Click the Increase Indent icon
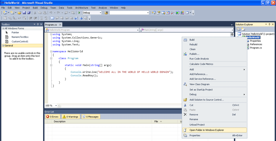This screenshot has width=276, height=141. pos(35,18)
